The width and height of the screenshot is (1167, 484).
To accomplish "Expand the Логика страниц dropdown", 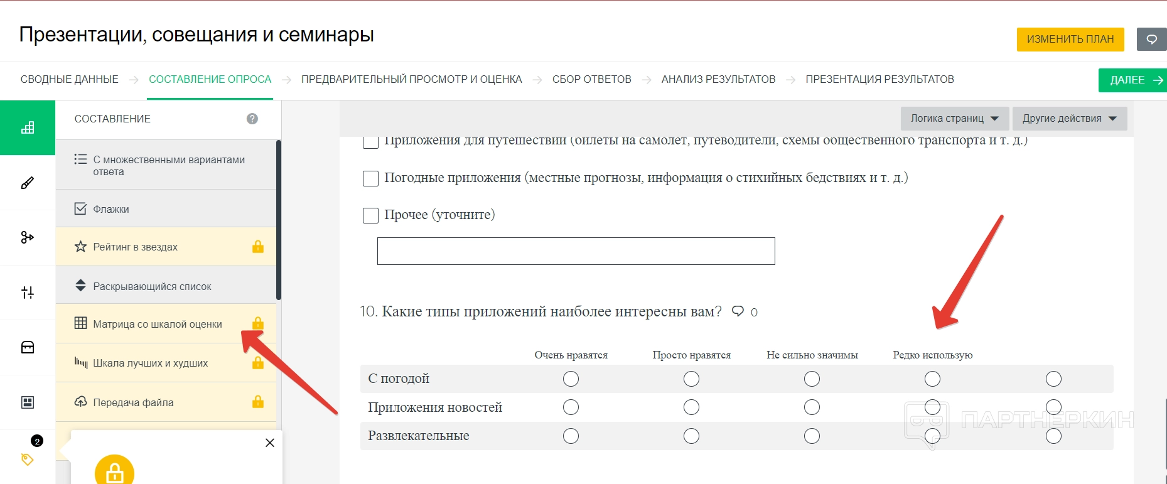I will pos(954,119).
